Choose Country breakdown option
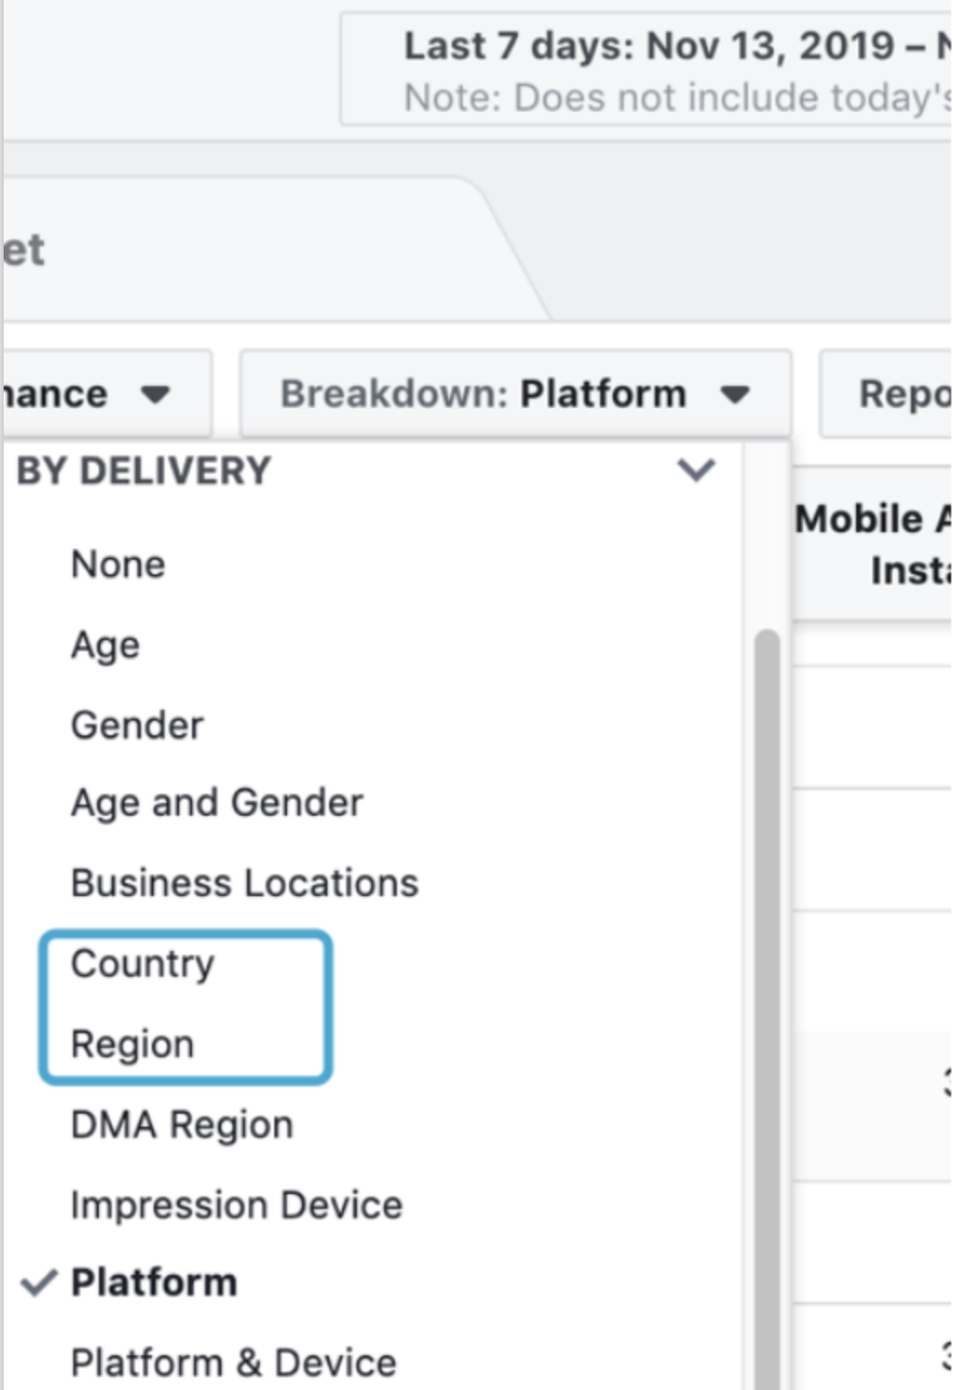 click(x=143, y=964)
